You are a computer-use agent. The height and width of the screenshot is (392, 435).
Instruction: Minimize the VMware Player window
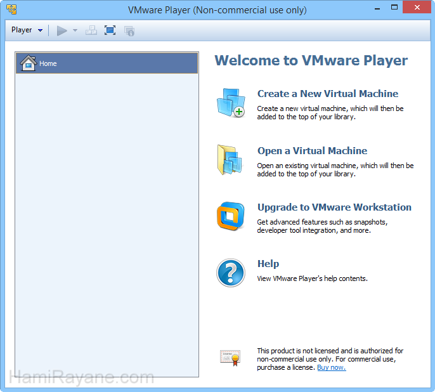(377, 8)
